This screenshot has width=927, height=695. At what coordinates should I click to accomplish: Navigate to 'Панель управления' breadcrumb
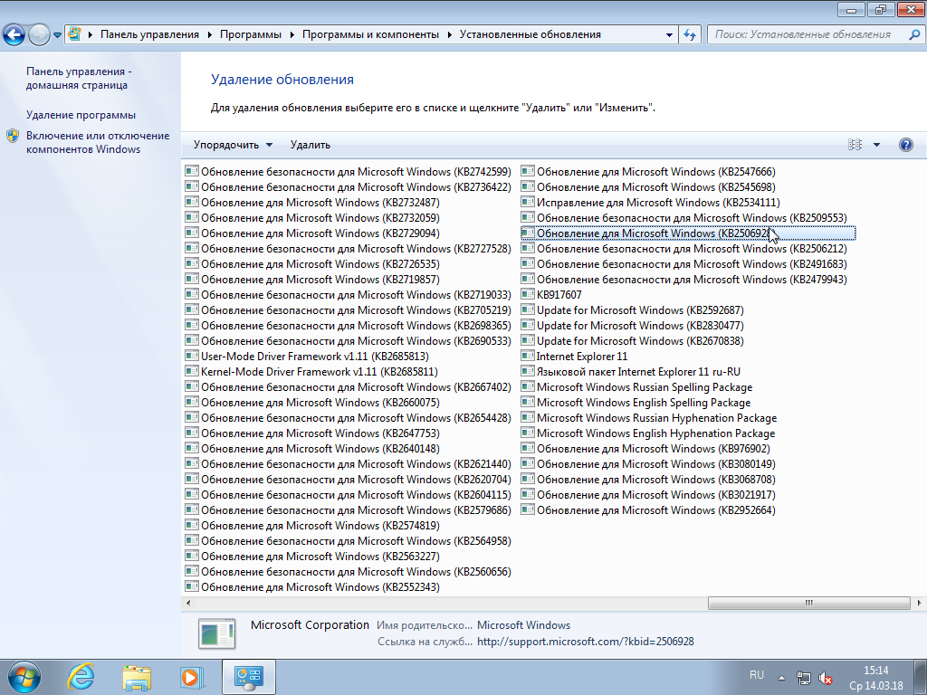point(149,34)
